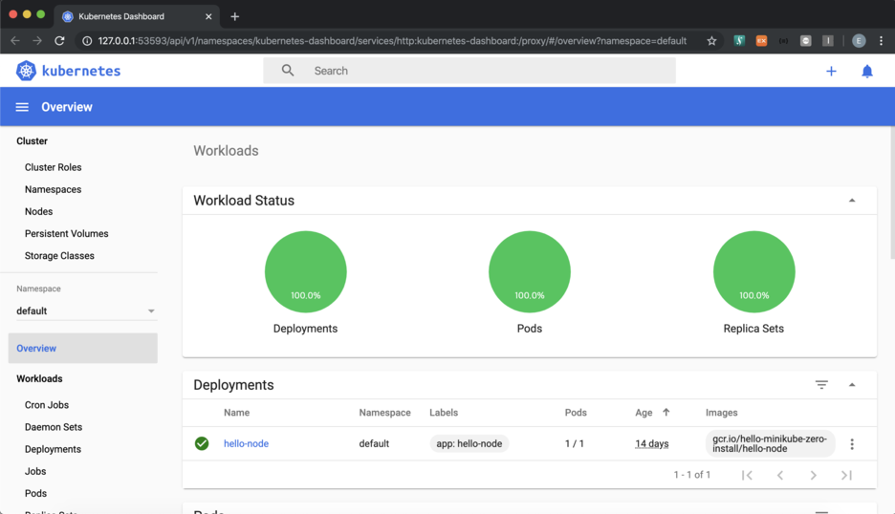Click the Cluster section heading
895x514 pixels.
32,140
